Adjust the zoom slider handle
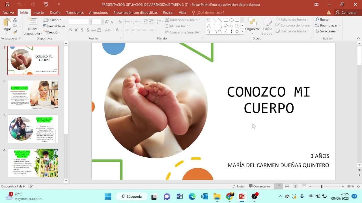The height and width of the screenshot is (203, 362). (x=322, y=186)
